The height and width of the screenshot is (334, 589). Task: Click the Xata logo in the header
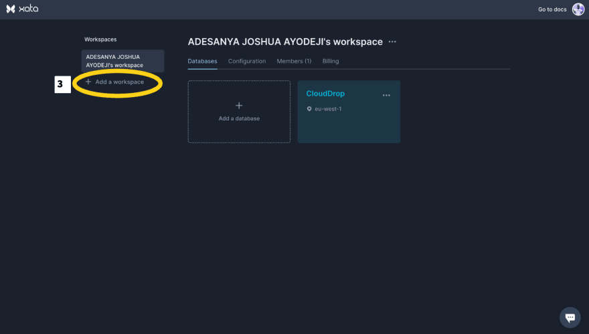pyautogui.click(x=22, y=9)
